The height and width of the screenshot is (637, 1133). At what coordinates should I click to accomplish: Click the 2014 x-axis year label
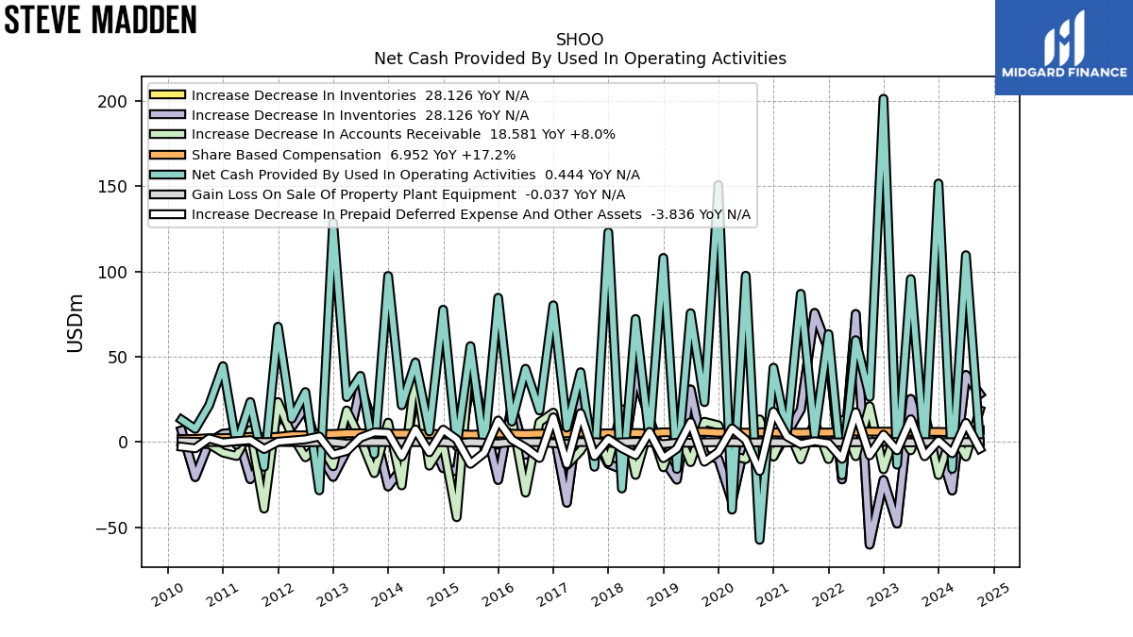pos(386,593)
